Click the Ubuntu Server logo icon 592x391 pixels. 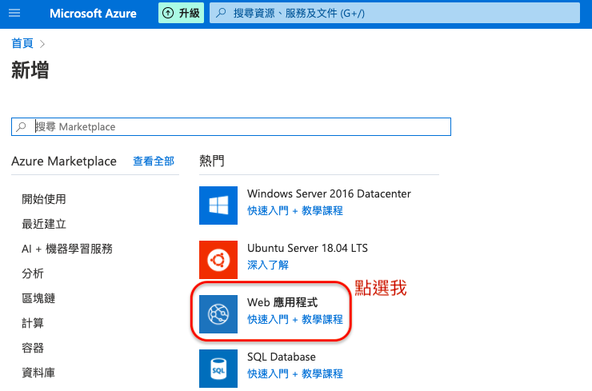pyautogui.click(x=218, y=260)
